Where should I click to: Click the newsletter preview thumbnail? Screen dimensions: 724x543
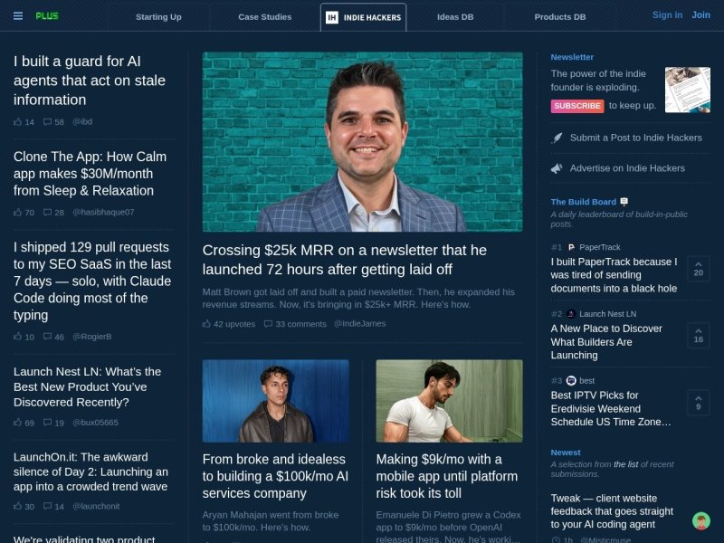click(688, 90)
